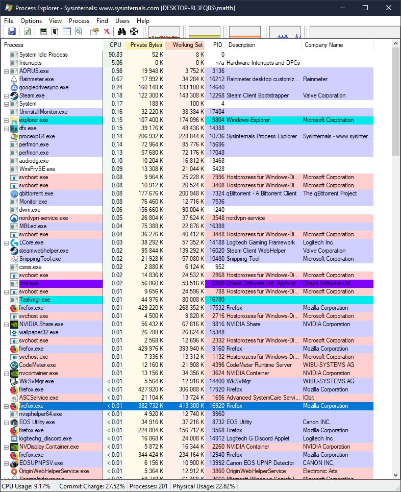Collapse the explorer.exe tree node
The image size is (401, 492).
[6, 120]
